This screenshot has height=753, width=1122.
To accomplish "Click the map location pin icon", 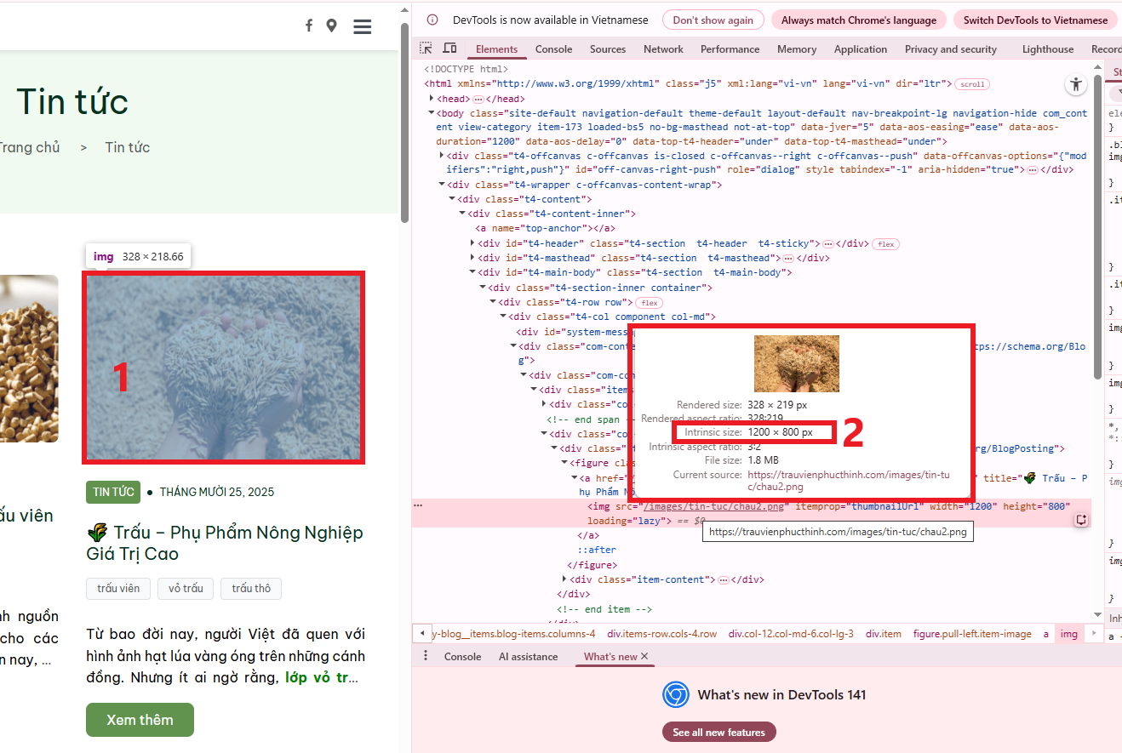I will 331,26.
